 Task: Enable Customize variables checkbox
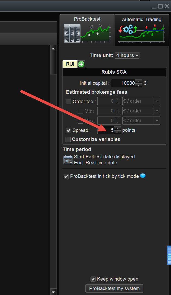[x=68, y=139]
